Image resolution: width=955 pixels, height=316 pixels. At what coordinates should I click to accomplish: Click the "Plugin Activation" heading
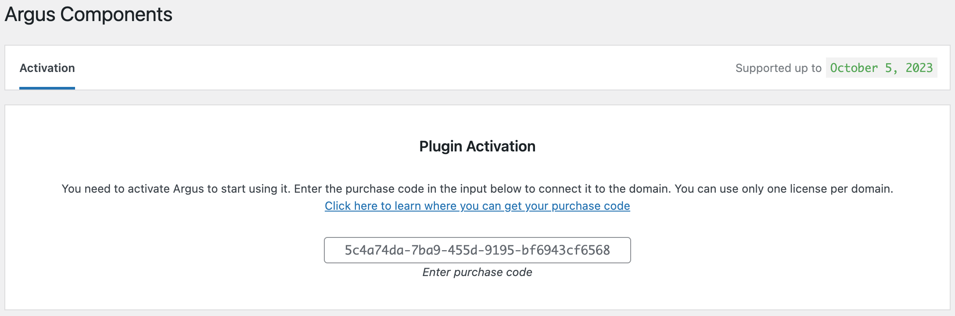coord(477,146)
